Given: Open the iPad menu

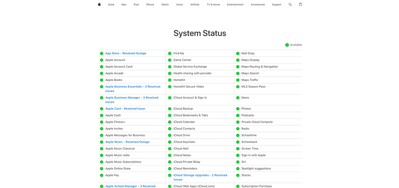Looking at the screenshot, I should [x=136, y=5].
